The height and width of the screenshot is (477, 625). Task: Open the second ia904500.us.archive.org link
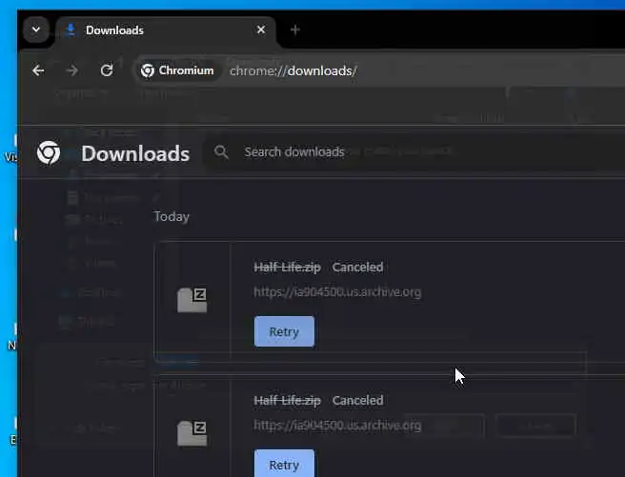click(x=337, y=426)
